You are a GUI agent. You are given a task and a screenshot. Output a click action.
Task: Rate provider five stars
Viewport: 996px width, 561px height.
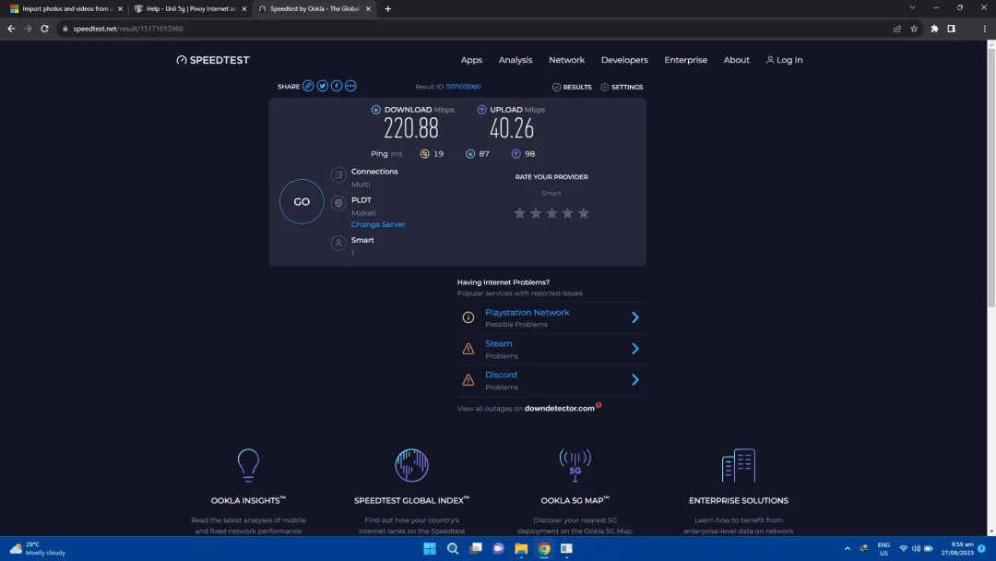click(583, 213)
